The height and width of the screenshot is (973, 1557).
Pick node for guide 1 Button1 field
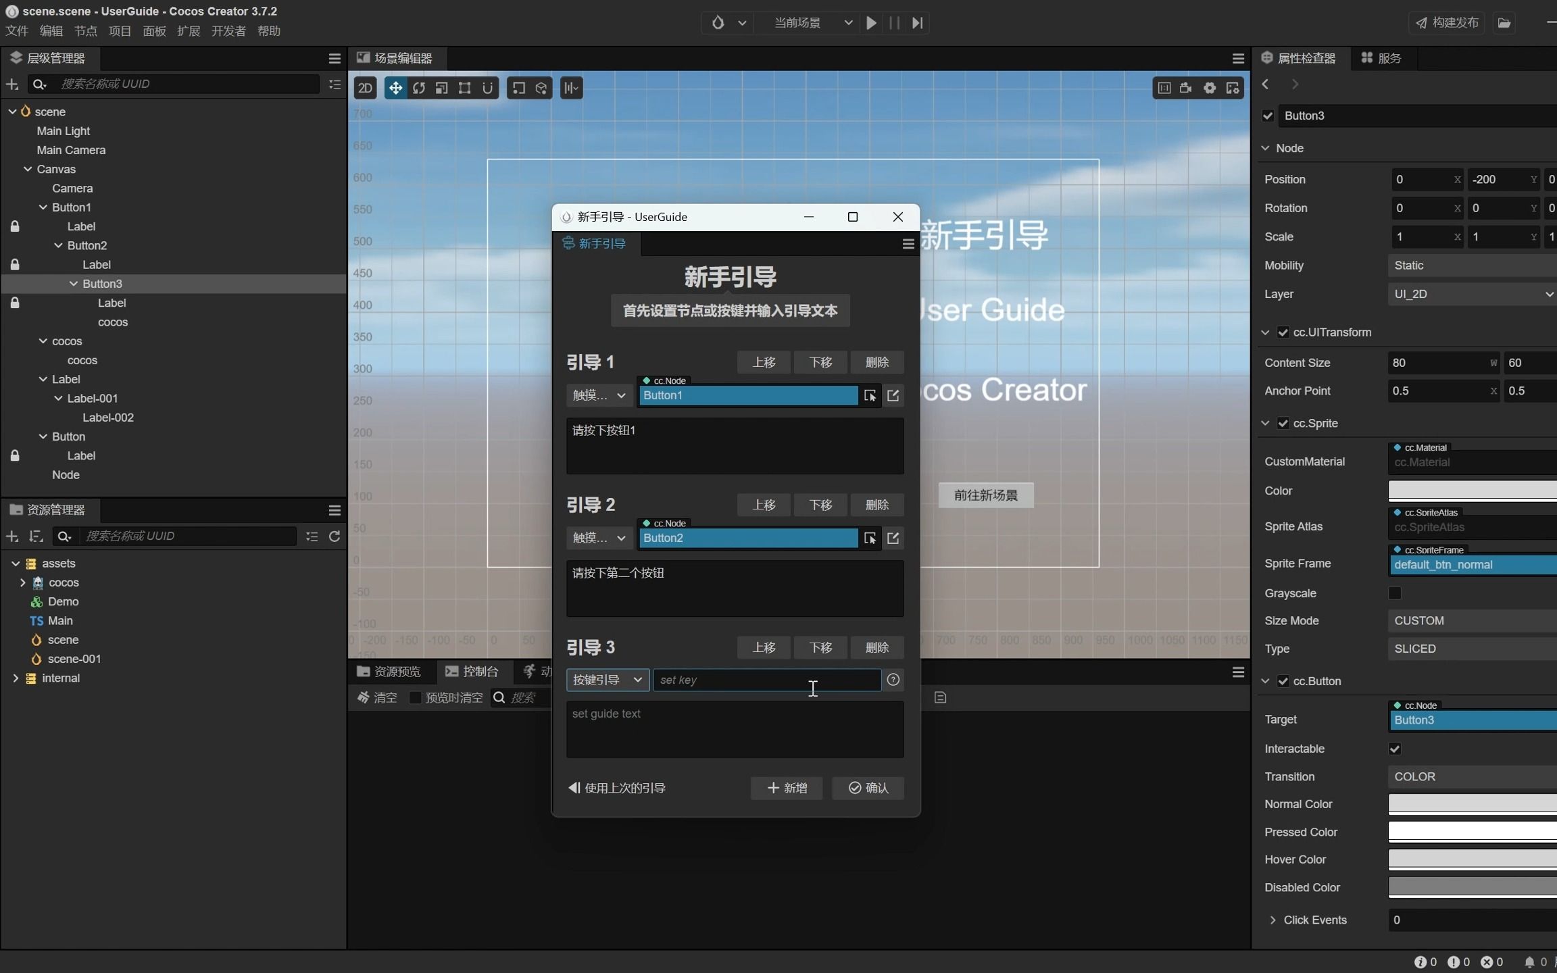[x=870, y=395]
